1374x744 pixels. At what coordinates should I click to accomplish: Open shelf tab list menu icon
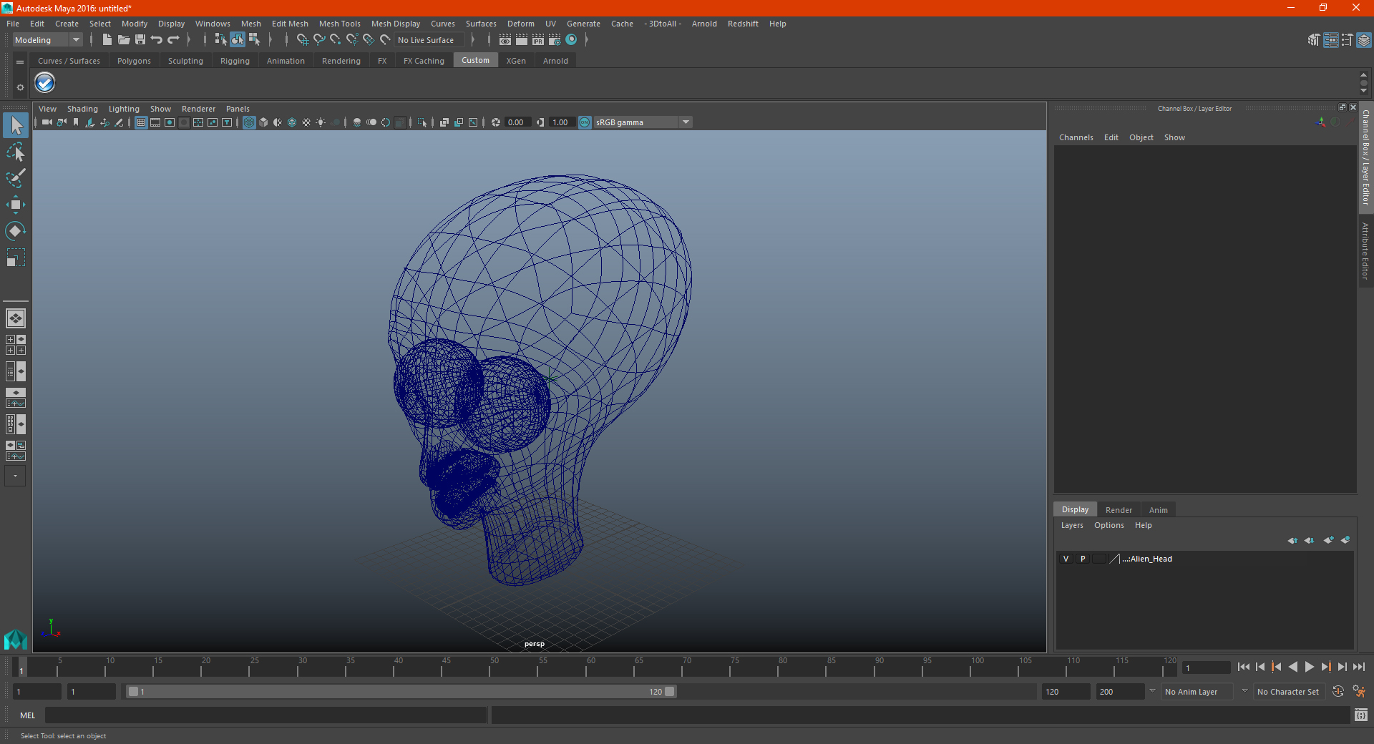(20, 62)
